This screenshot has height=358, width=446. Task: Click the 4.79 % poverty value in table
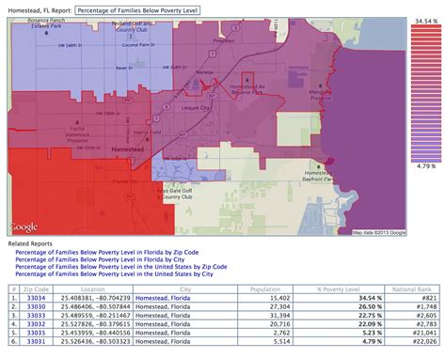pyautogui.click(x=372, y=341)
